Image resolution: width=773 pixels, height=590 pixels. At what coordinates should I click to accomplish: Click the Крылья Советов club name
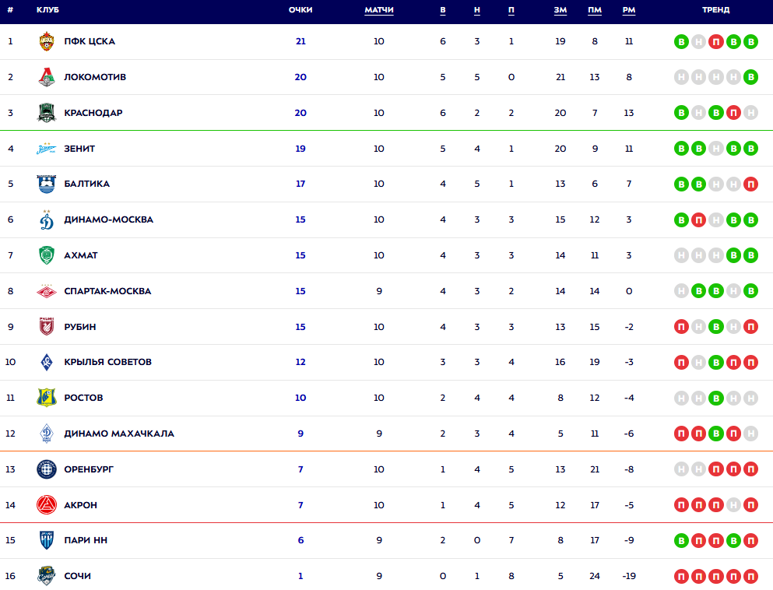(108, 362)
